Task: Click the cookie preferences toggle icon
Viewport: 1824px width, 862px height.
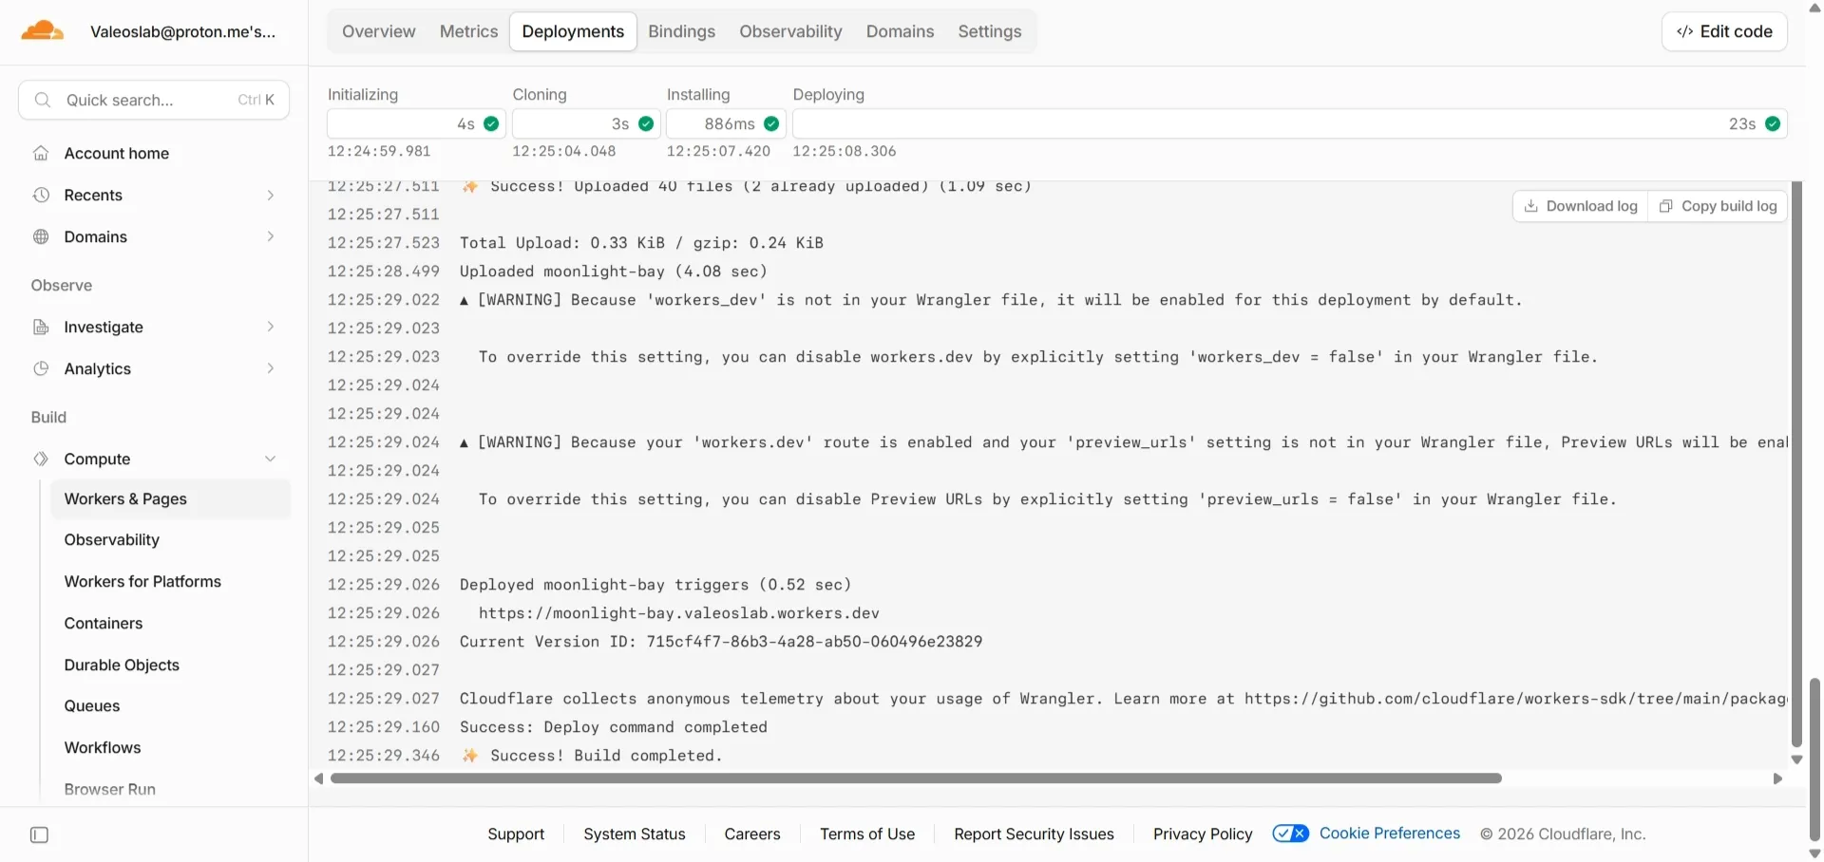Action: [1290, 834]
